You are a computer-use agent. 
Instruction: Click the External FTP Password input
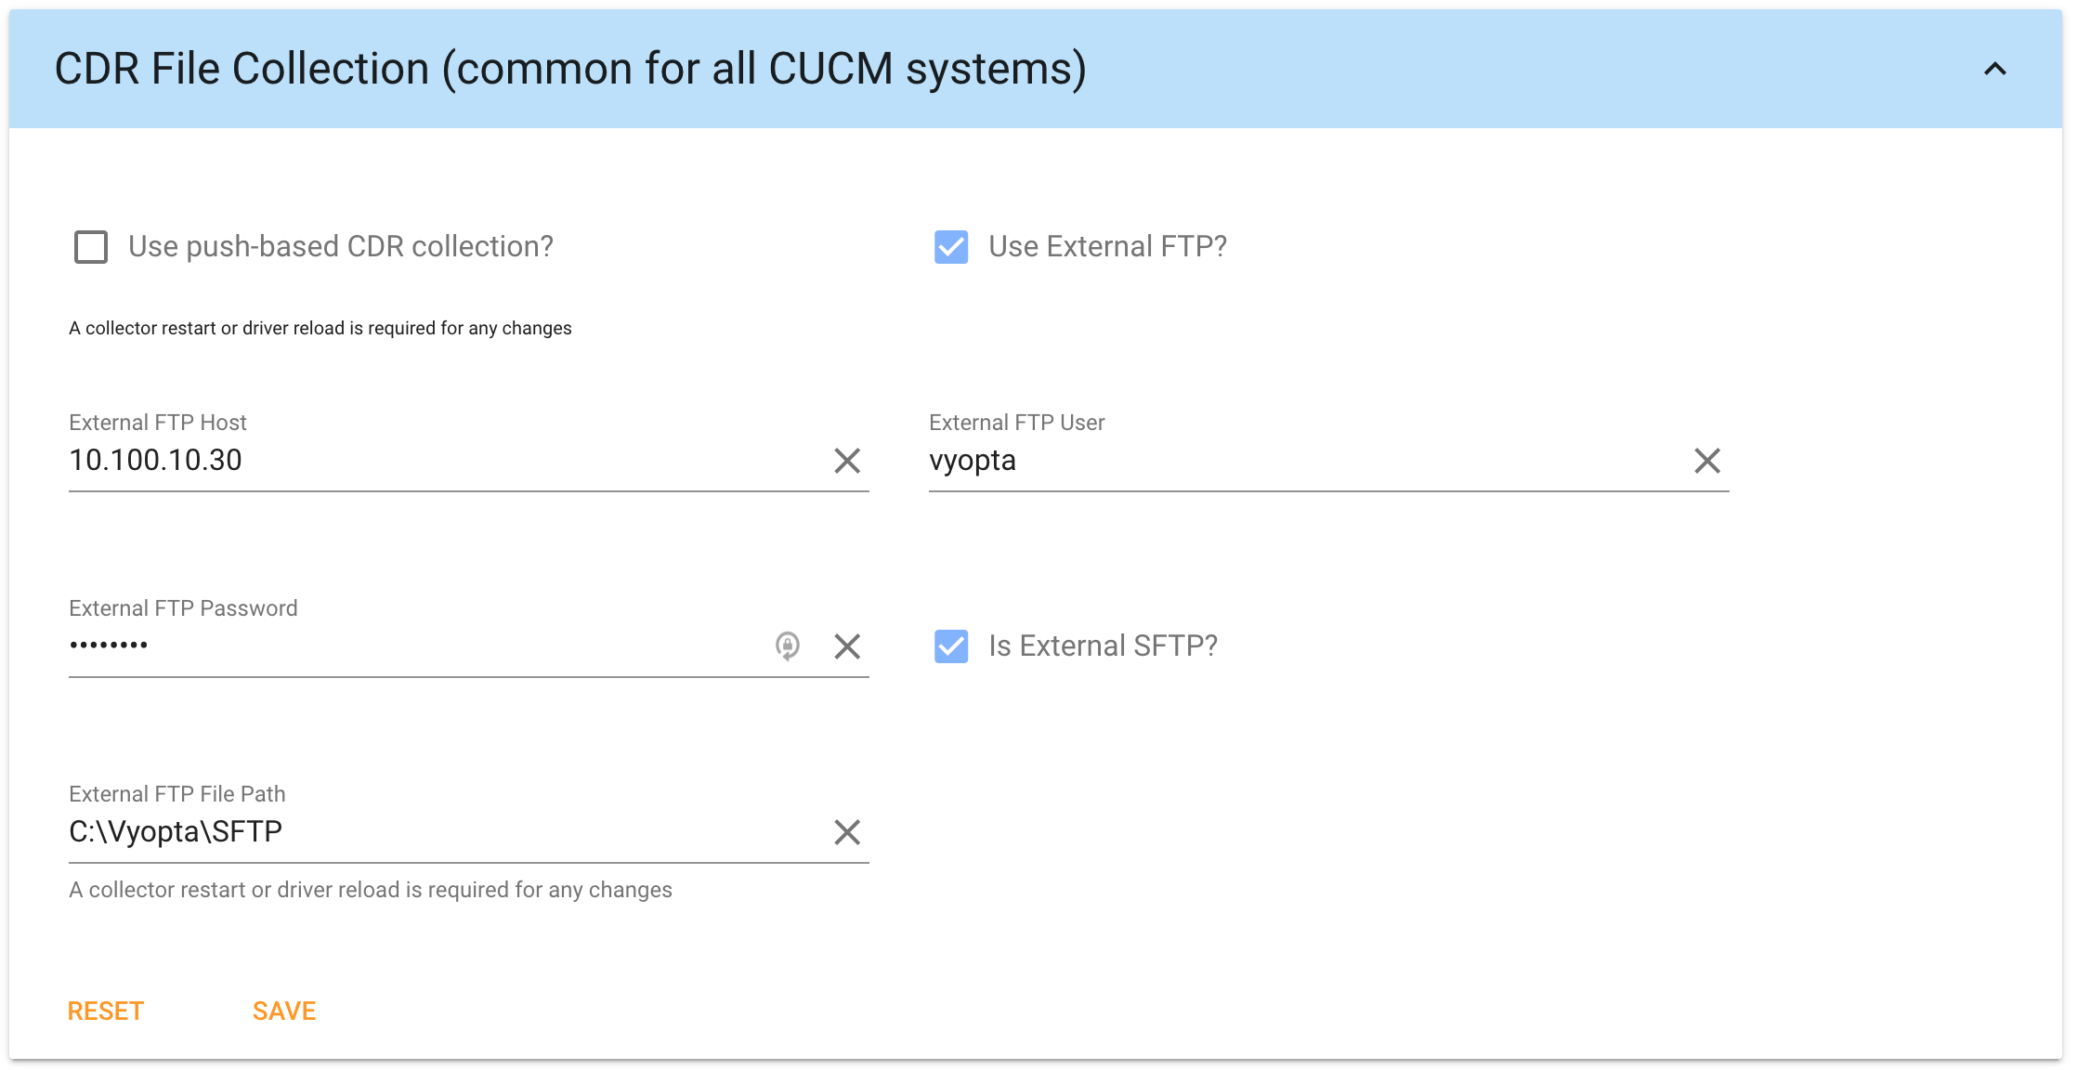(x=409, y=646)
